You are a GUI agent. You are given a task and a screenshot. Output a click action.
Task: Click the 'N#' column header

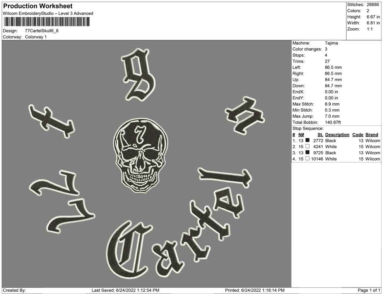pyautogui.click(x=301, y=135)
